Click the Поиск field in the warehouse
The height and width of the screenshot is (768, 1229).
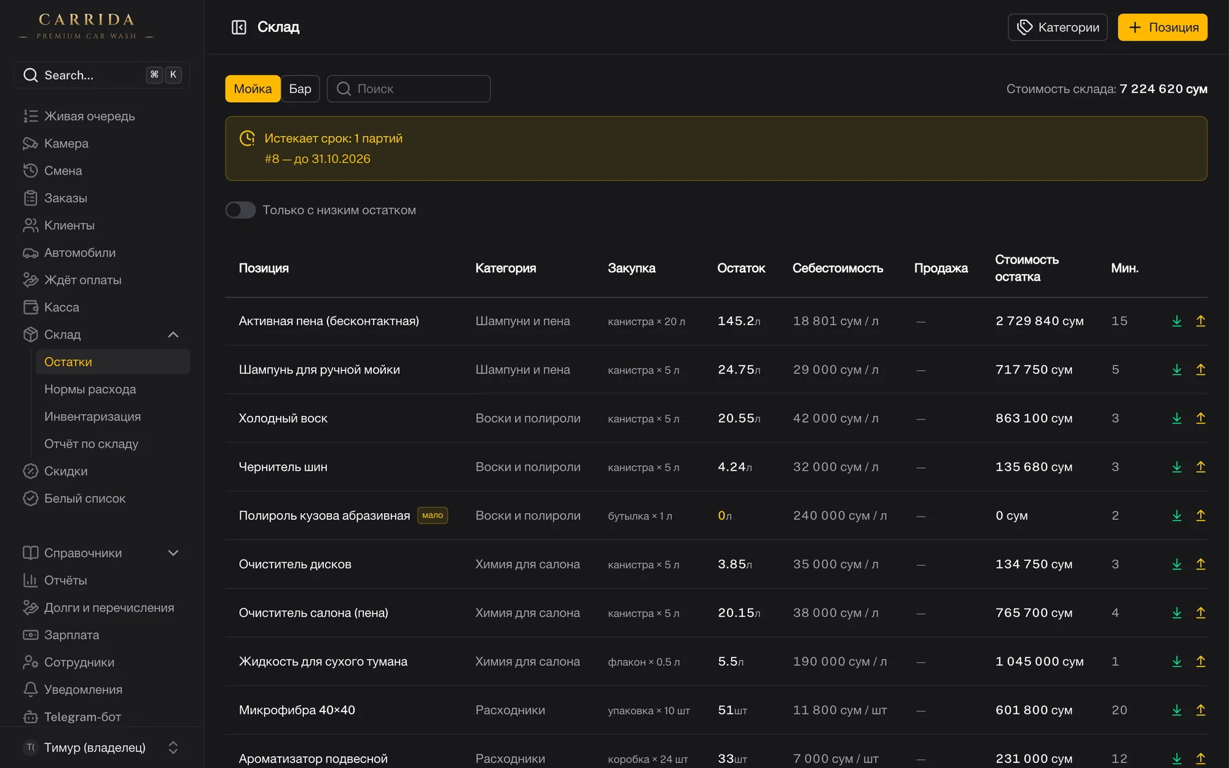409,89
